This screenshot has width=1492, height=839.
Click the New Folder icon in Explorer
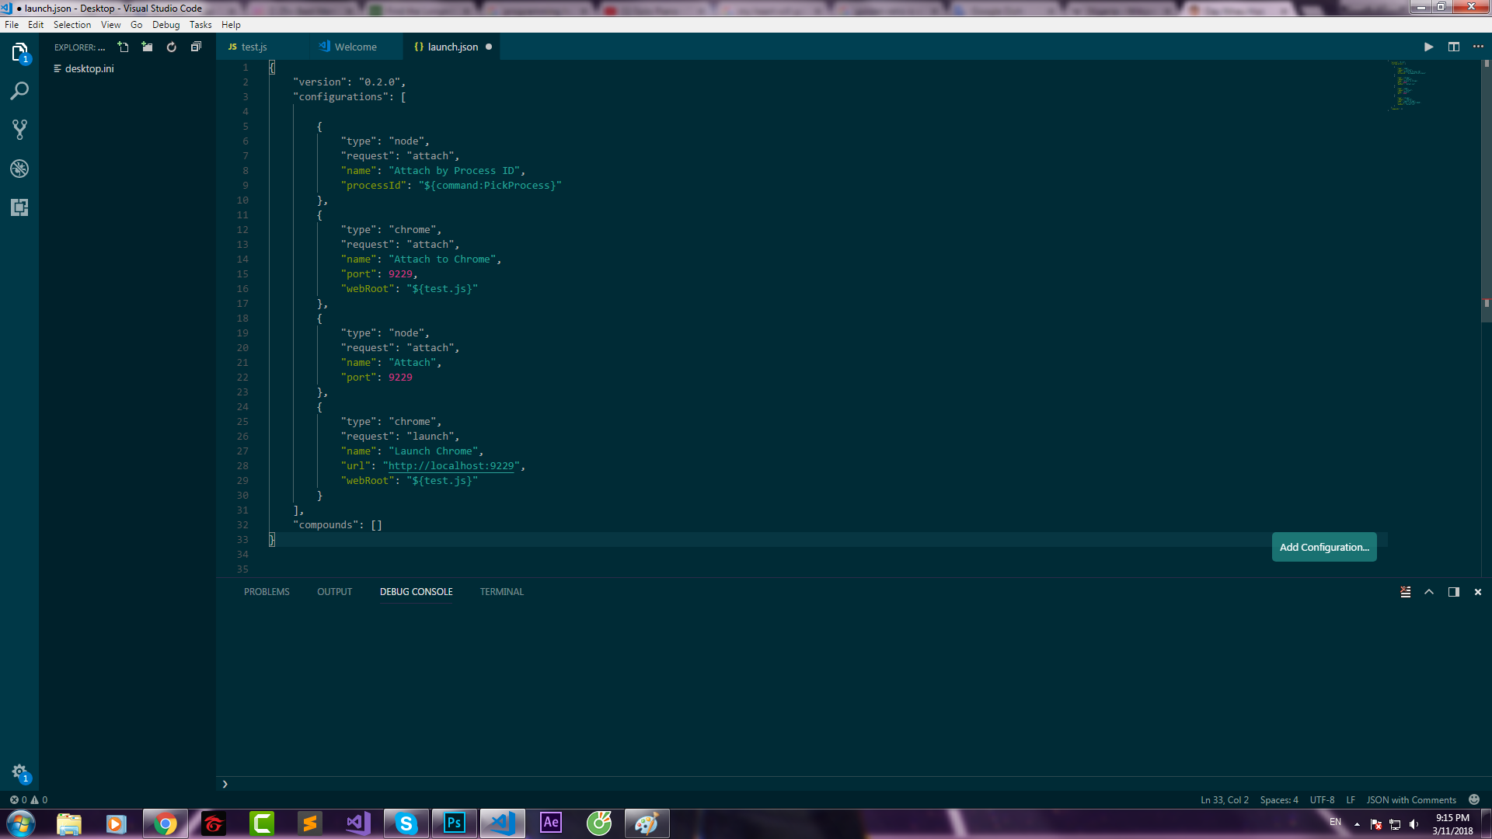point(147,47)
